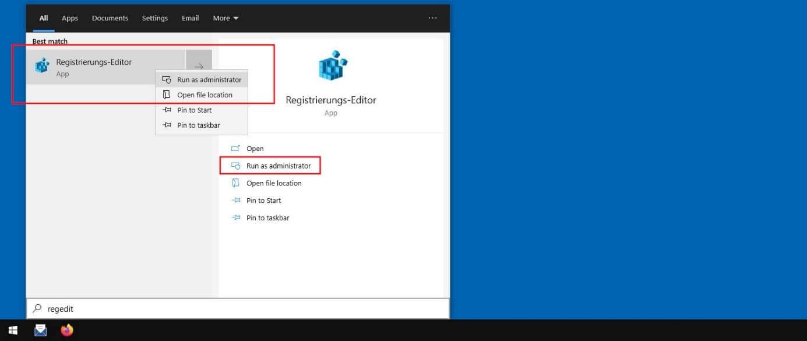Image resolution: width=807 pixels, height=341 pixels.
Task: Expand the Registrierungs-Editor result arrow
Action: pyautogui.click(x=199, y=66)
